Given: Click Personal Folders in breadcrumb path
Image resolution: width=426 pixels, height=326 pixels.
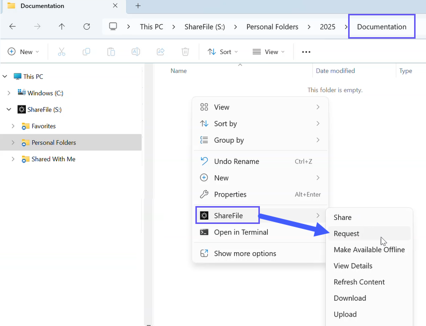Looking at the screenshot, I should (272, 27).
